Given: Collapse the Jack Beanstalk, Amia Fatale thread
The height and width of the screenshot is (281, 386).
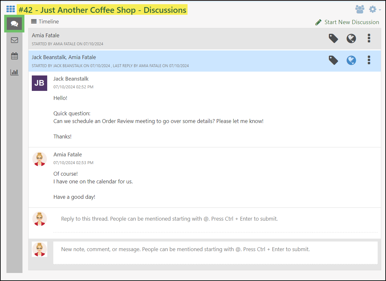Looking at the screenshot, I should pyautogui.click(x=205, y=61).
